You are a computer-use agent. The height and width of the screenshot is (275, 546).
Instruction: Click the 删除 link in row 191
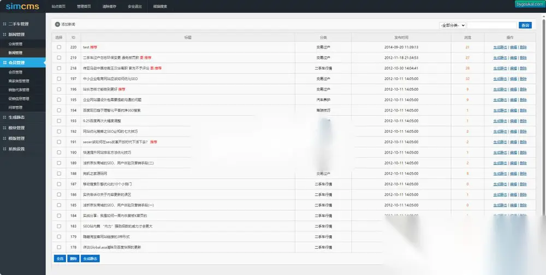[x=523, y=142]
